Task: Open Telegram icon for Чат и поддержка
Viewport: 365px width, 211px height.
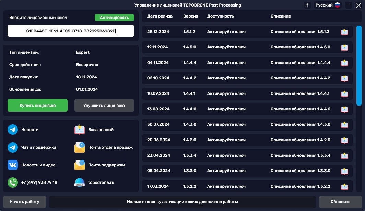Action: pos(13,147)
